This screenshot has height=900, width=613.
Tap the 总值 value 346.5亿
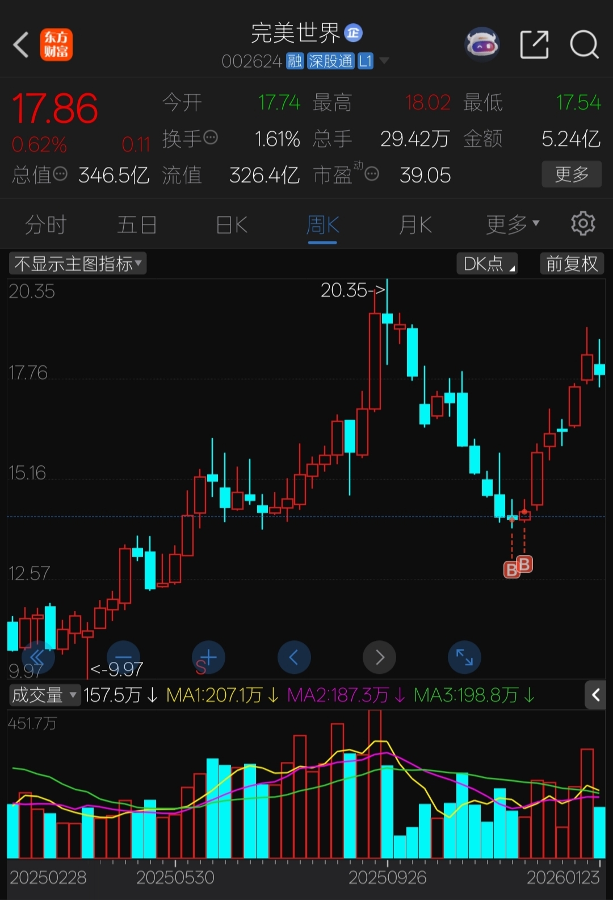click(114, 175)
